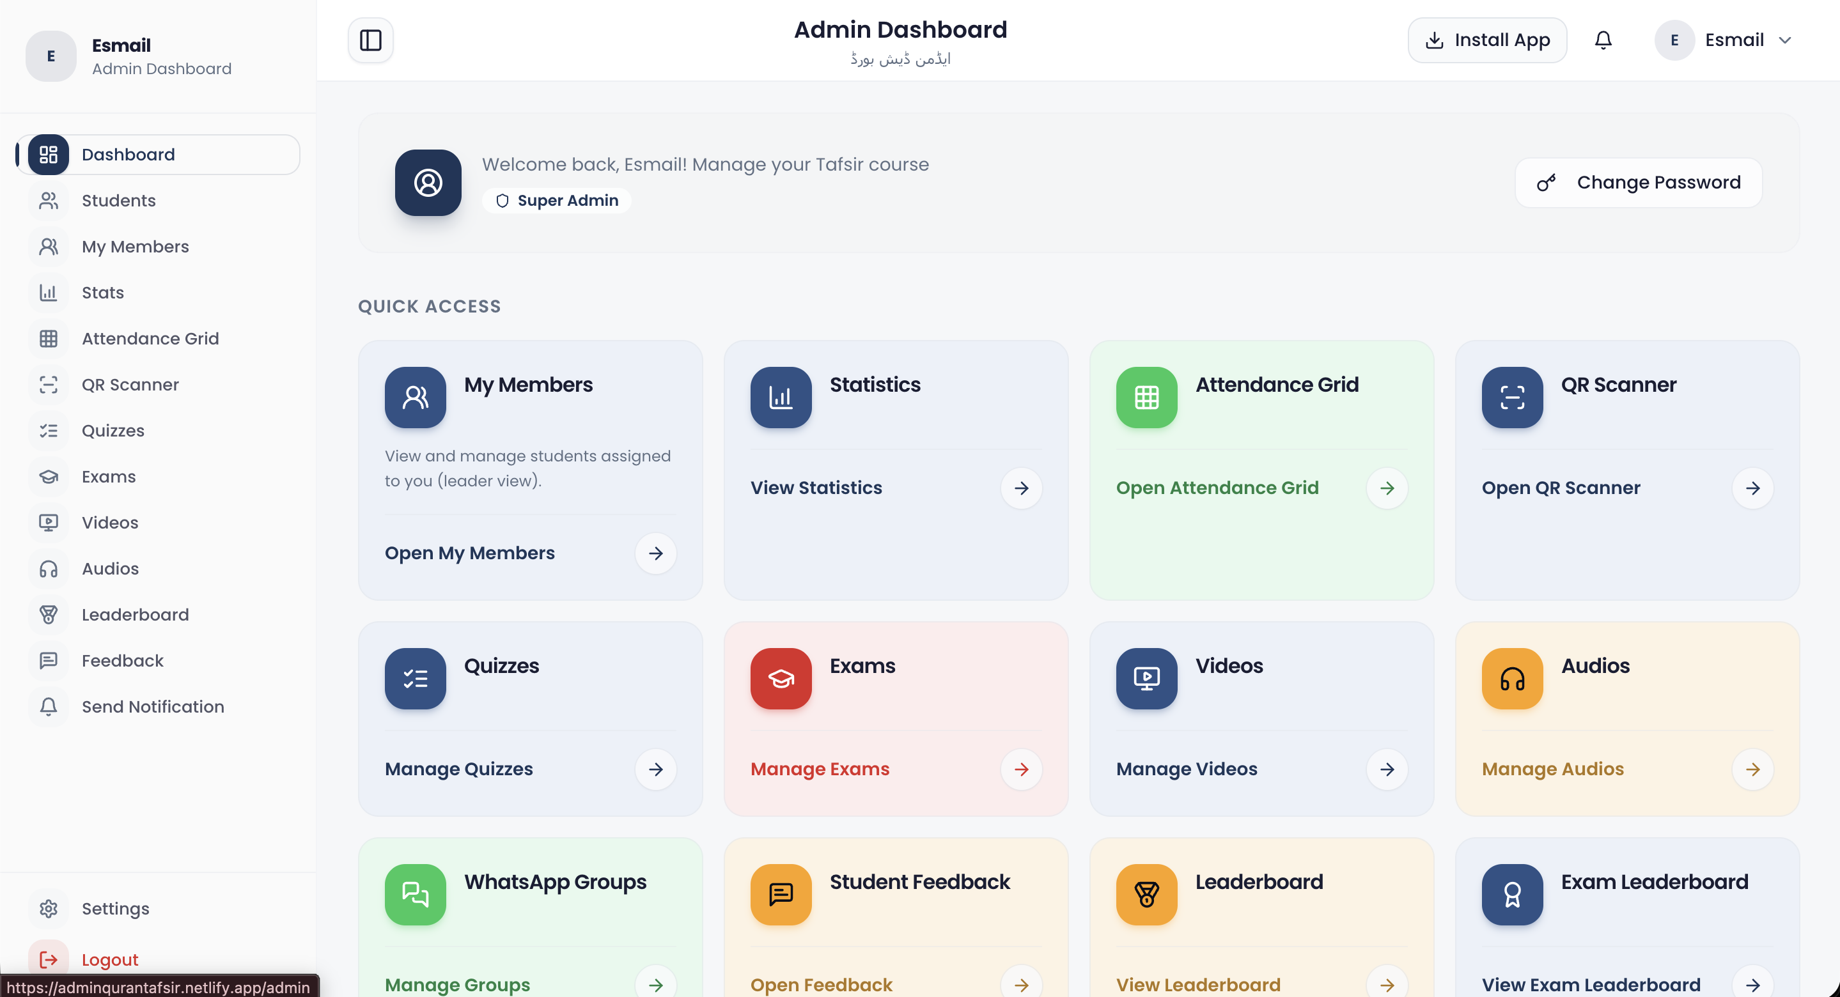
Task: Click the Change Password button
Action: [1638, 183]
